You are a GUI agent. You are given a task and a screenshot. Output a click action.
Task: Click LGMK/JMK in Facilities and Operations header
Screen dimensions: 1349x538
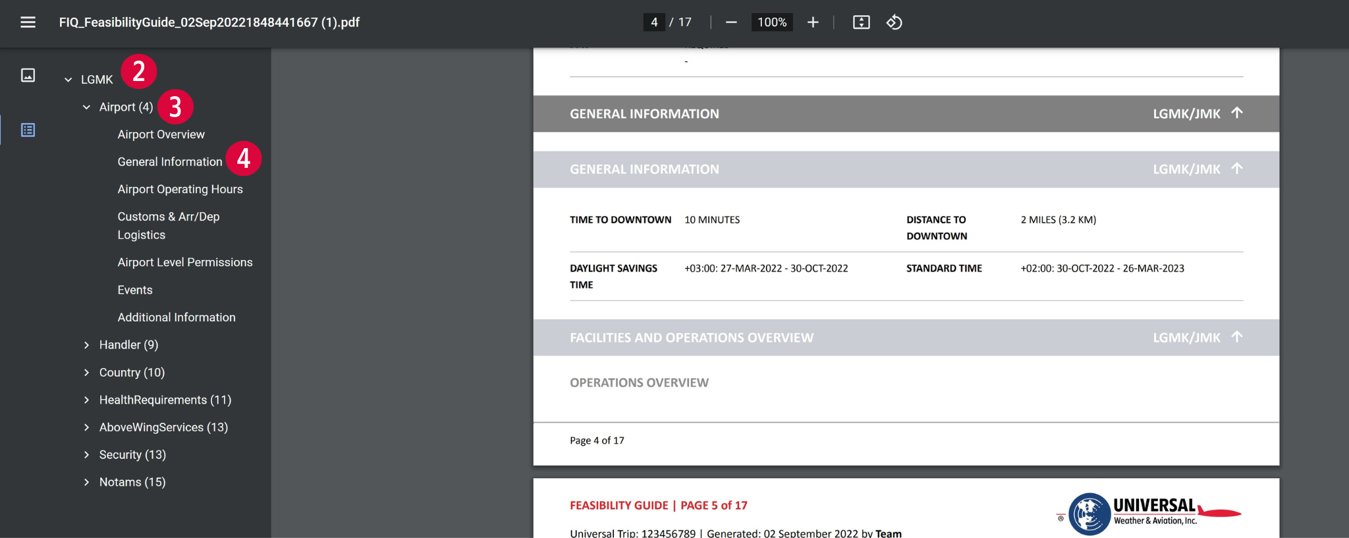(x=1186, y=338)
